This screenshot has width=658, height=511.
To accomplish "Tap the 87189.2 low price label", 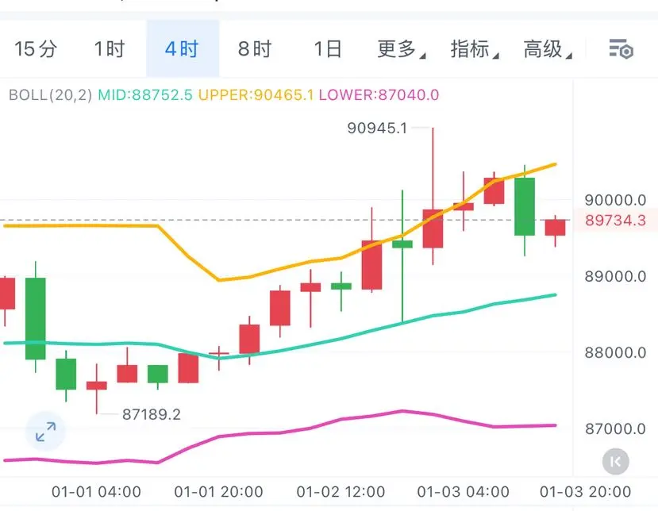I will tap(152, 414).
